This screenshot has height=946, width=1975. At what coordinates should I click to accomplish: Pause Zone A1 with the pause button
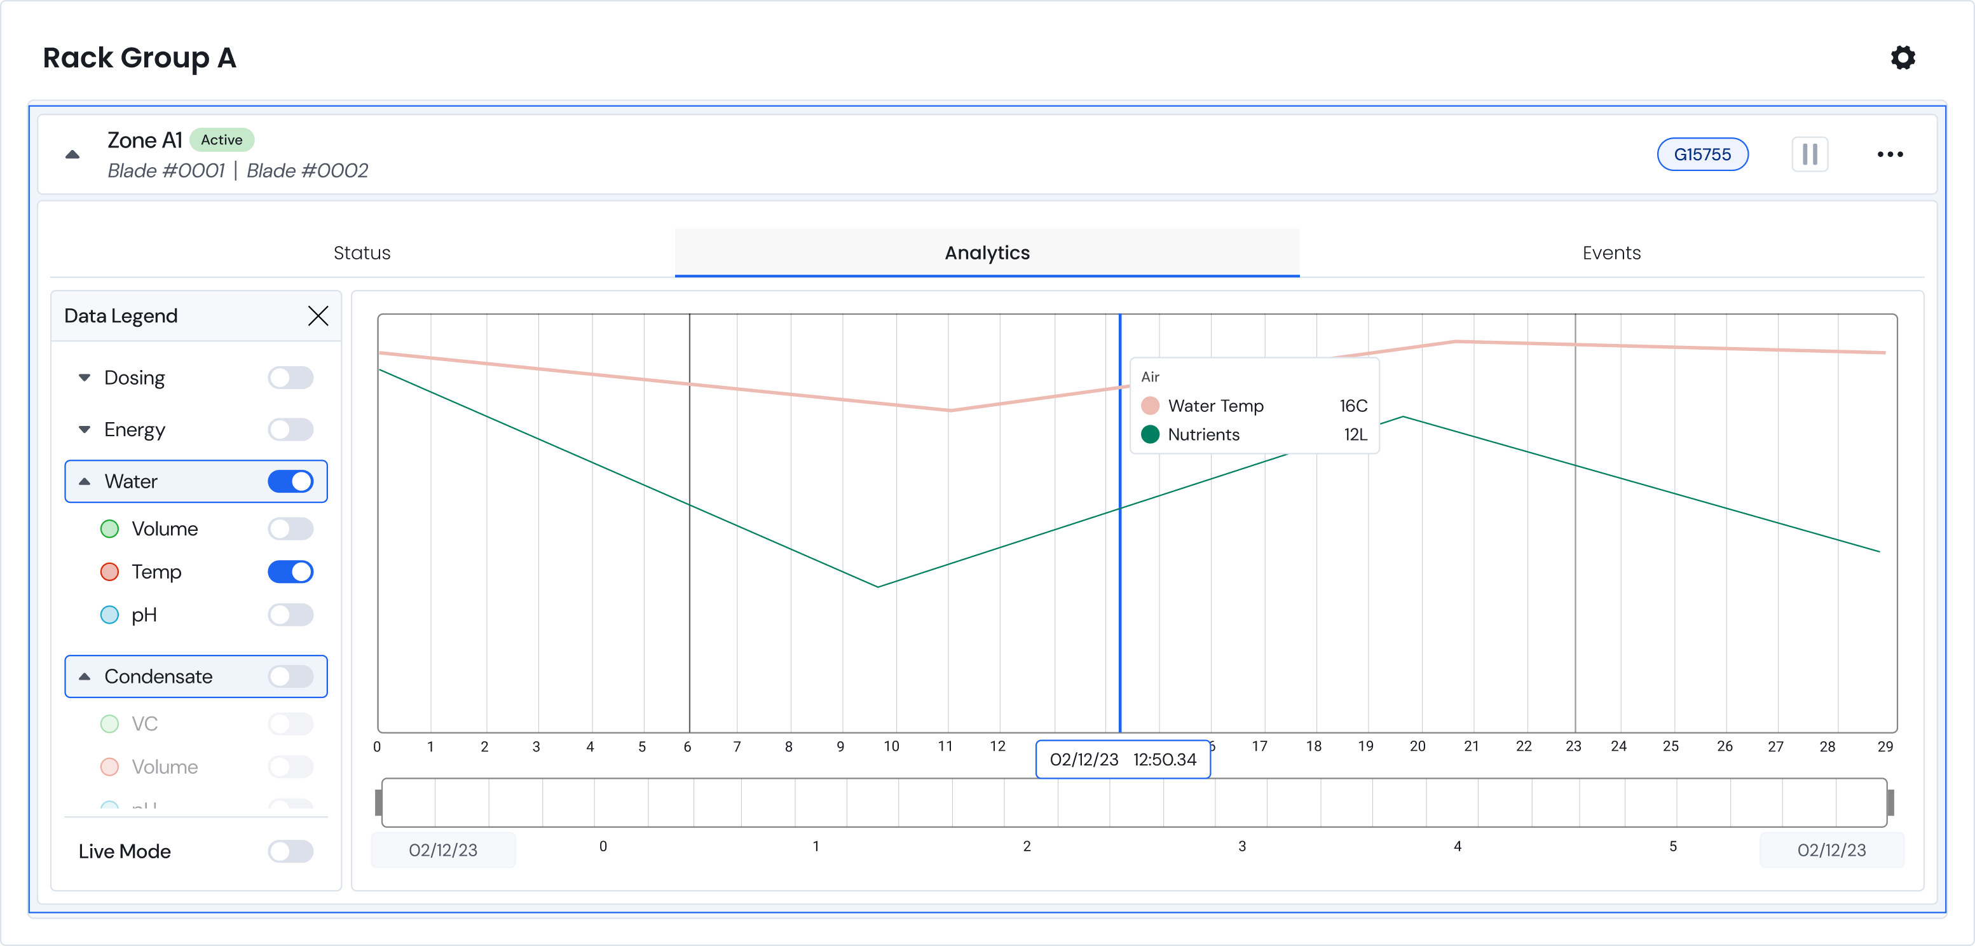(x=1809, y=154)
